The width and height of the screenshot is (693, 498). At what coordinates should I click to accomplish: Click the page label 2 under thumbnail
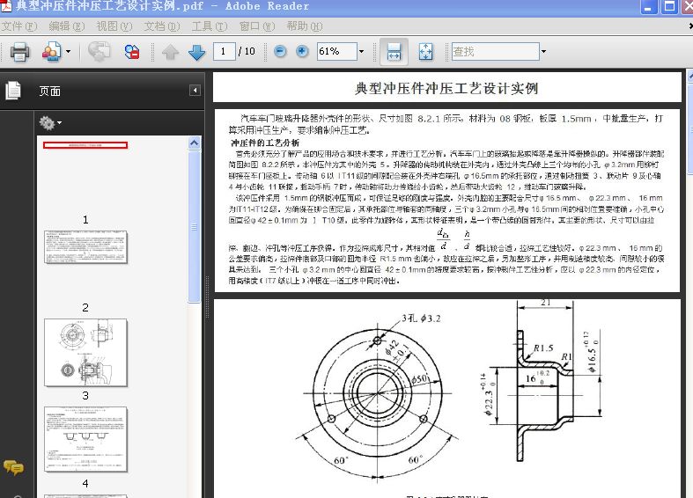click(x=85, y=307)
